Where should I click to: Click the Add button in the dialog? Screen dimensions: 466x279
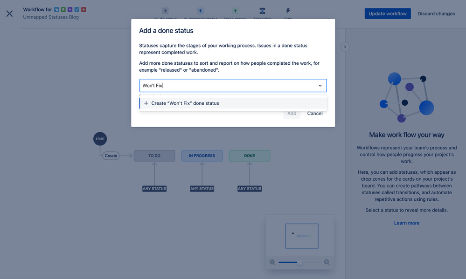[x=292, y=113]
